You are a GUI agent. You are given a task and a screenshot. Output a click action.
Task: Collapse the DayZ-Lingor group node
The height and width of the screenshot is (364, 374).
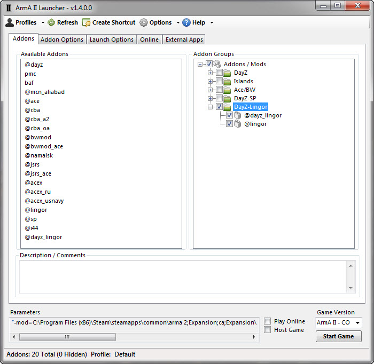(x=210, y=107)
